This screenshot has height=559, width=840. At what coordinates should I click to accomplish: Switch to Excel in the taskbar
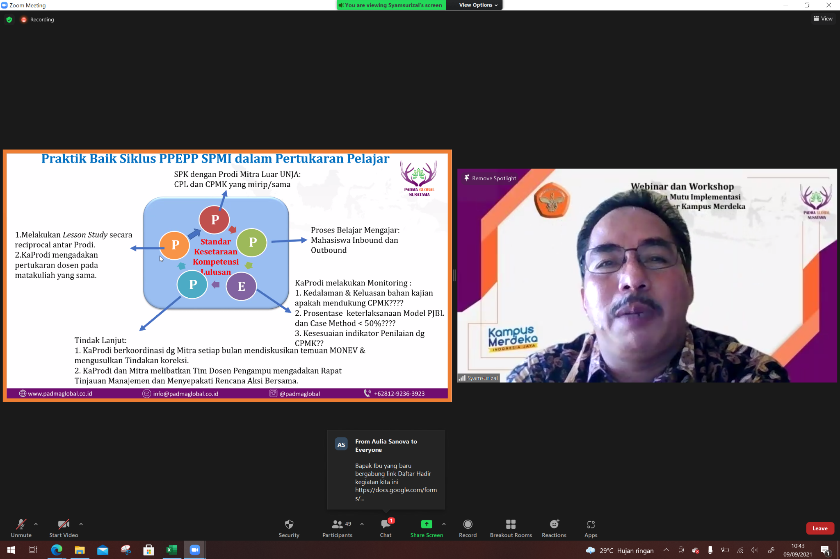tap(171, 550)
